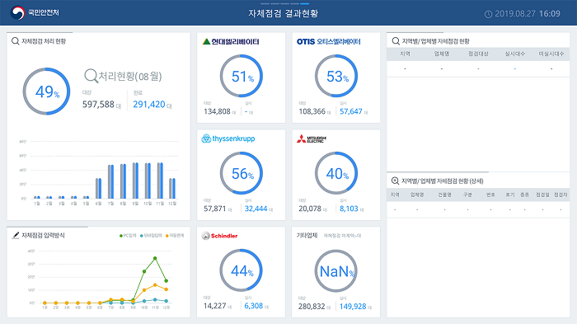Click the 49% overall progress ring
Screen dimensions: 577x324
pyautogui.click(x=46, y=92)
